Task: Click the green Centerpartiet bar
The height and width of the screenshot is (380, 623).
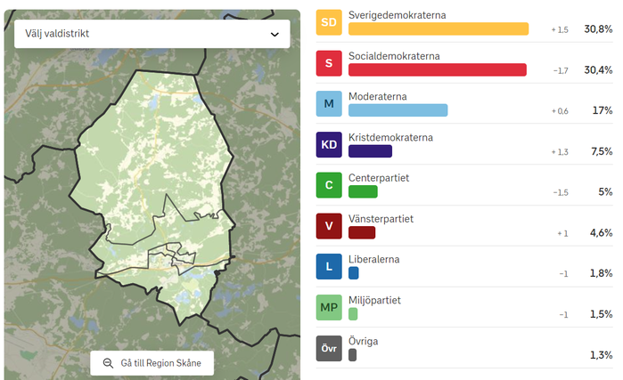Action: pyautogui.click(x=363, y=191)
